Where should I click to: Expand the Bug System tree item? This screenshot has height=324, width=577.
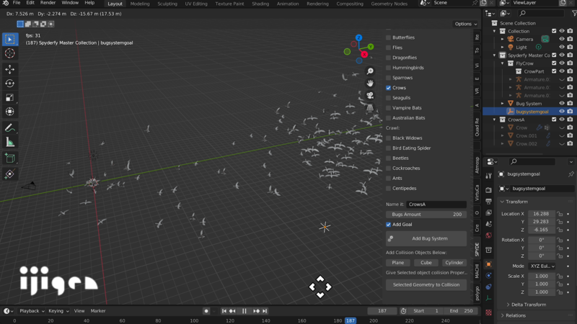point(502,104)
